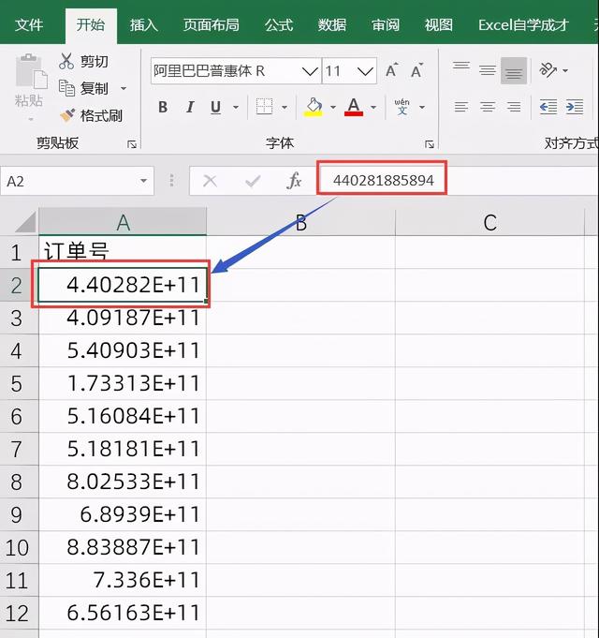The image size is (599, 638).
Task: Click the insert function fx icon
Action: 294,180
